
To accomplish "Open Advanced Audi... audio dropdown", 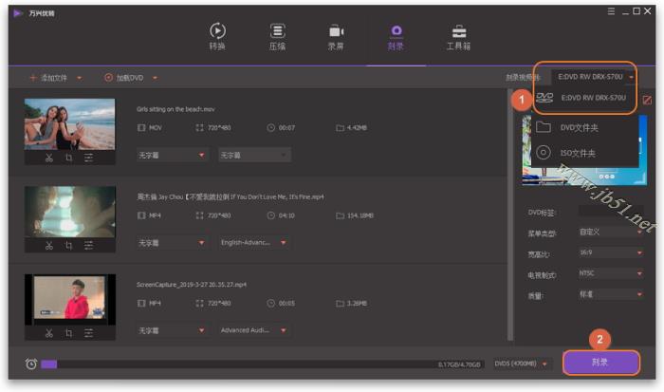I will (x=254, y=330).
